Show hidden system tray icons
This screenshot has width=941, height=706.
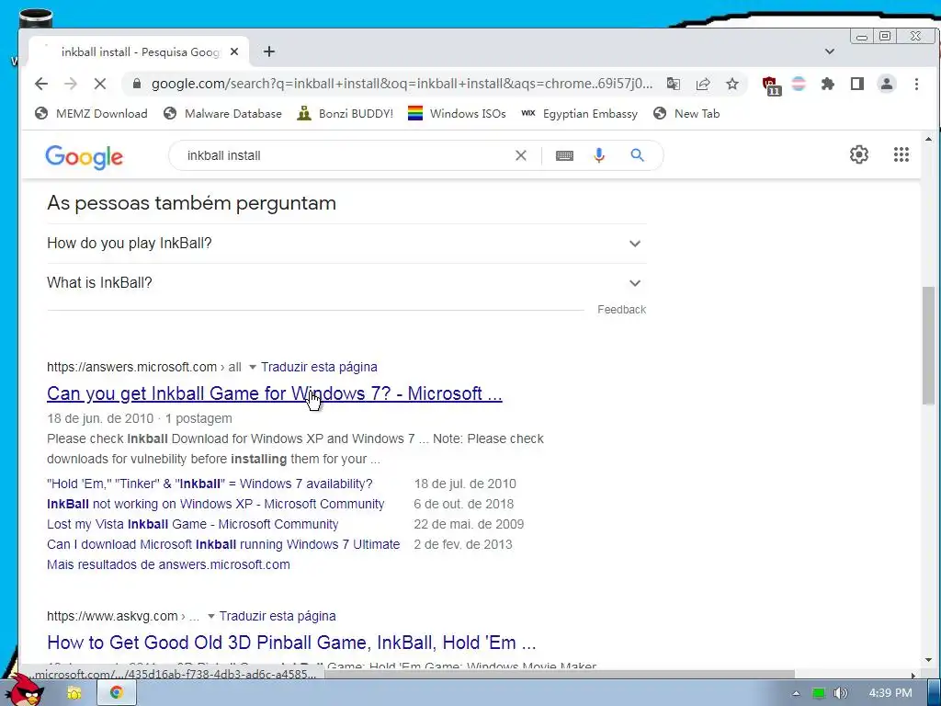[796, 693]
